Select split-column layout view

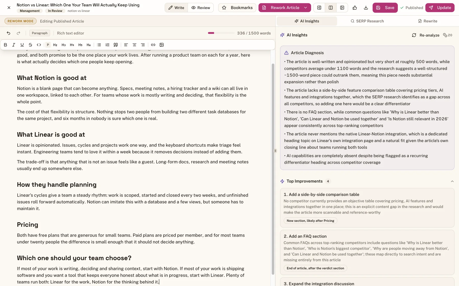[x=330, y=8]
